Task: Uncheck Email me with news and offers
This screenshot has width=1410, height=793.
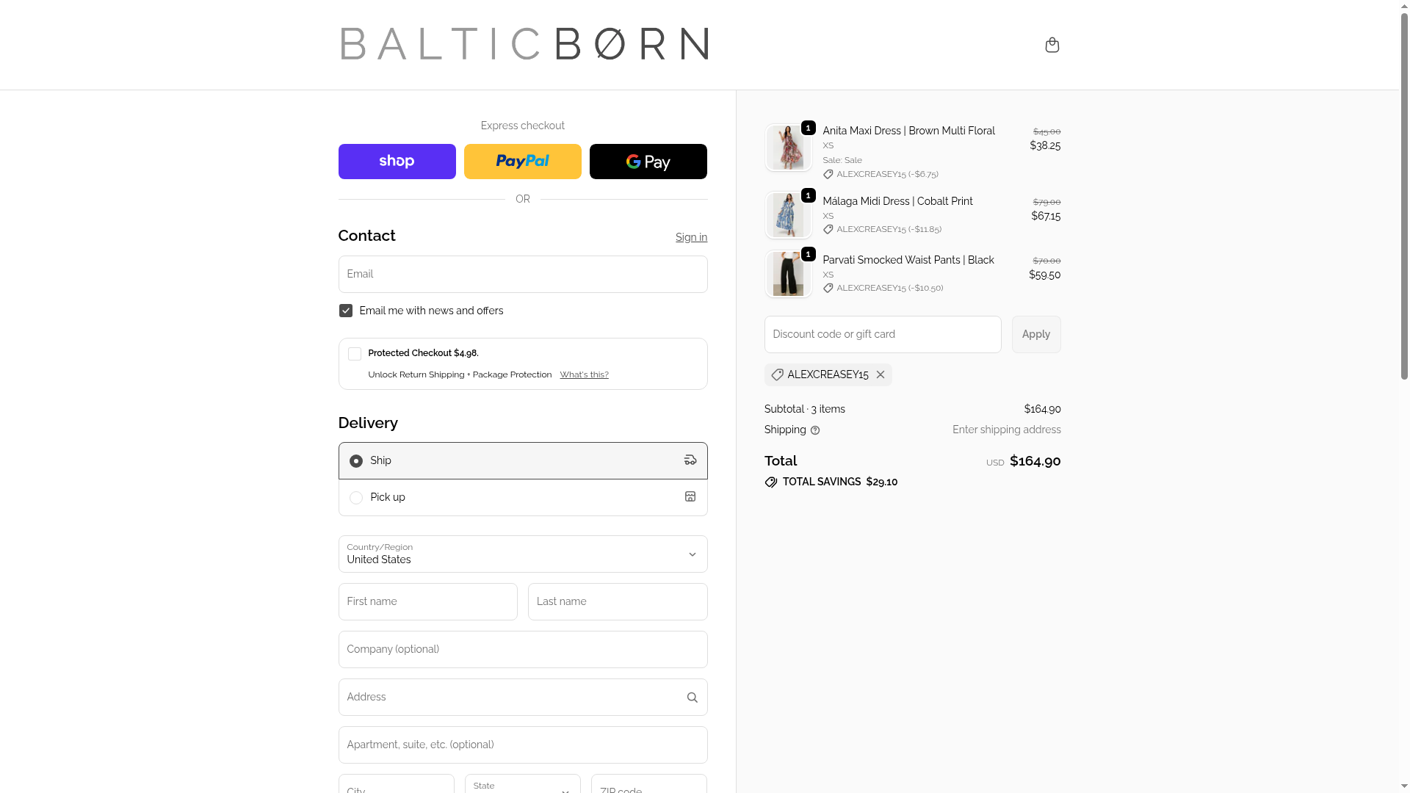Action: click(x=346, y=311)
